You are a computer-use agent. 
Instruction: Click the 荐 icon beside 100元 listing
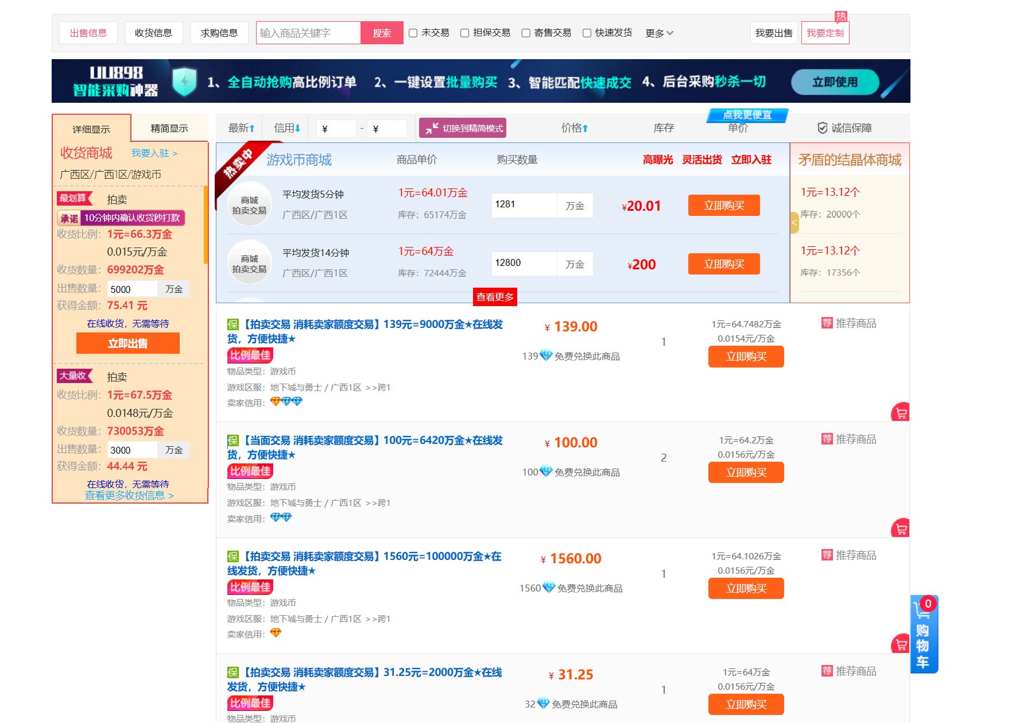[827, 439]
